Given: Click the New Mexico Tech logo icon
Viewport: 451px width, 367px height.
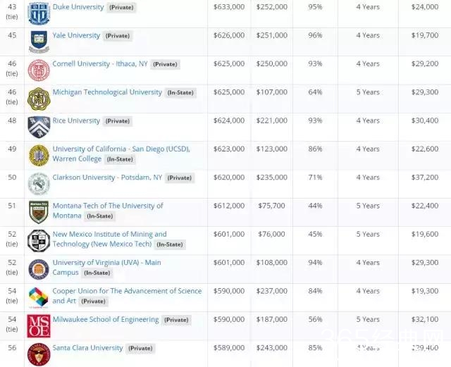Looking at the screenshot, I should tap(39, 241).
